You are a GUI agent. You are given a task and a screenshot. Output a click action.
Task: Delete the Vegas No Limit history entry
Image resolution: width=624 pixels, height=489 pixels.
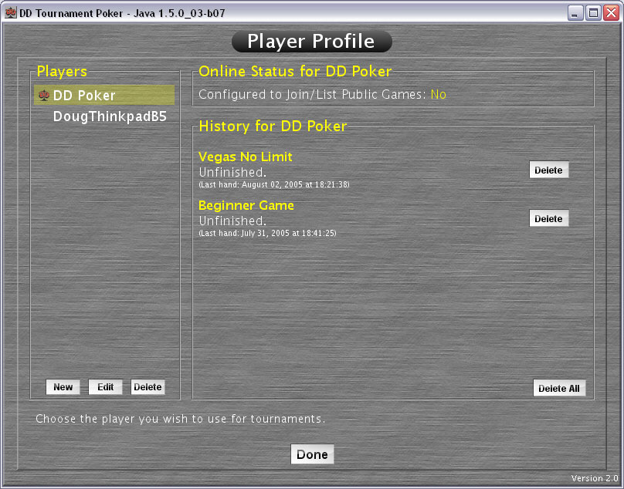[548, 170]
